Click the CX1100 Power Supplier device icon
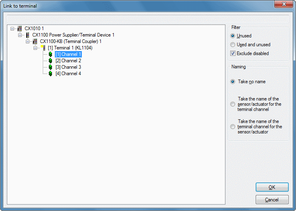 (x=27, y=35)
